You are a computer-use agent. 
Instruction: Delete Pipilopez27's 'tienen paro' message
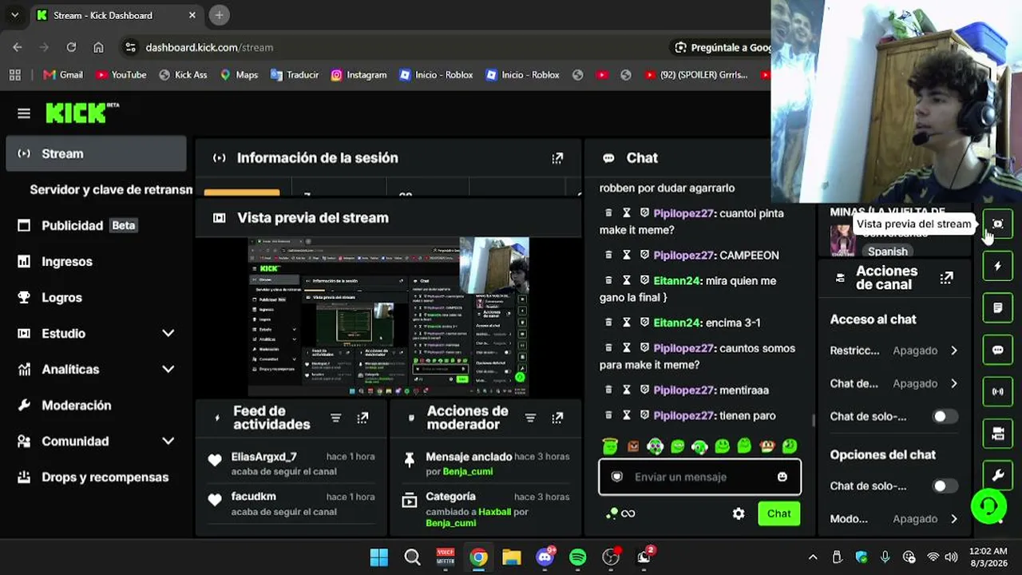click(608, 415)
